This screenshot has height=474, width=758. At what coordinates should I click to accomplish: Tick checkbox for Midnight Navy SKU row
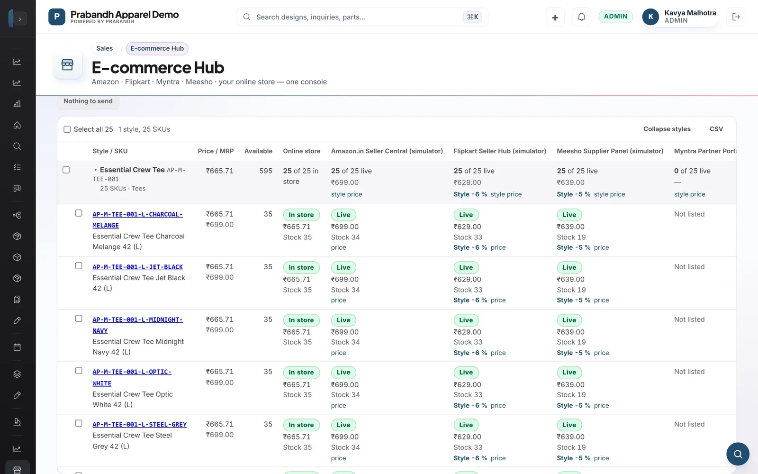point(79,319)
